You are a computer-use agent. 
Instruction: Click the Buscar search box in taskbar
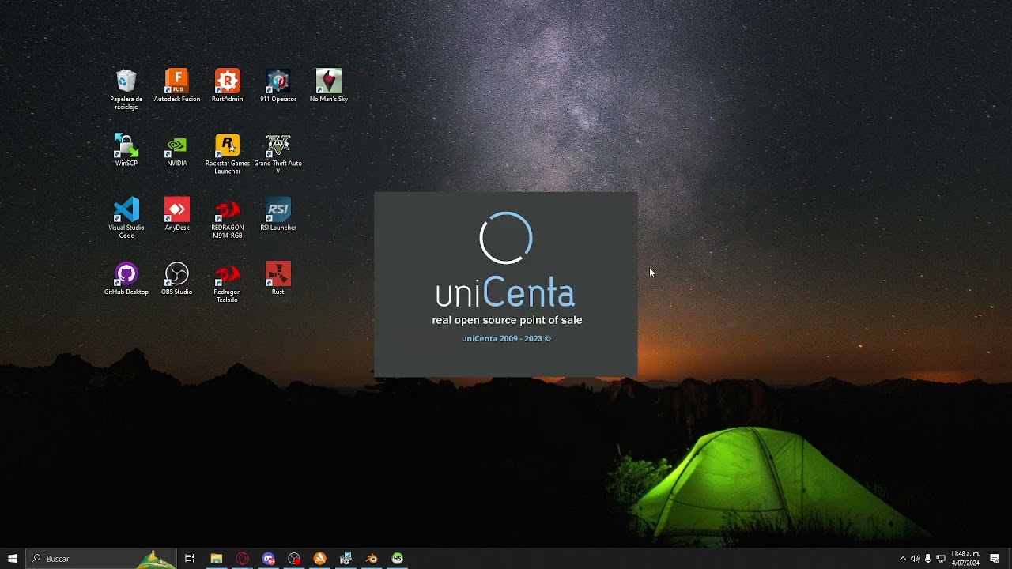[x=101, y=559]
